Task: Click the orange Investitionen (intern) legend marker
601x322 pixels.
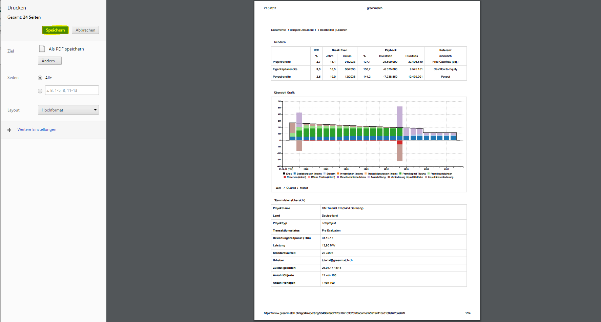Action: point(338,174)
